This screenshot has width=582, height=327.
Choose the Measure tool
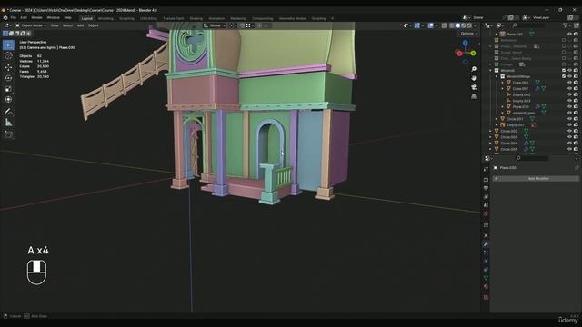pos(8,123)
